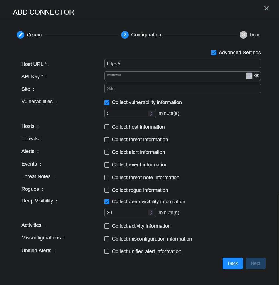Turn off Collect deep visibility information
The image size is (279, 285).
pos(107,202)
